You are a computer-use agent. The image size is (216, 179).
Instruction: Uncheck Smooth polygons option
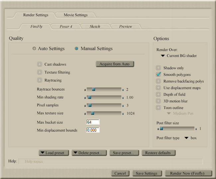159,75
